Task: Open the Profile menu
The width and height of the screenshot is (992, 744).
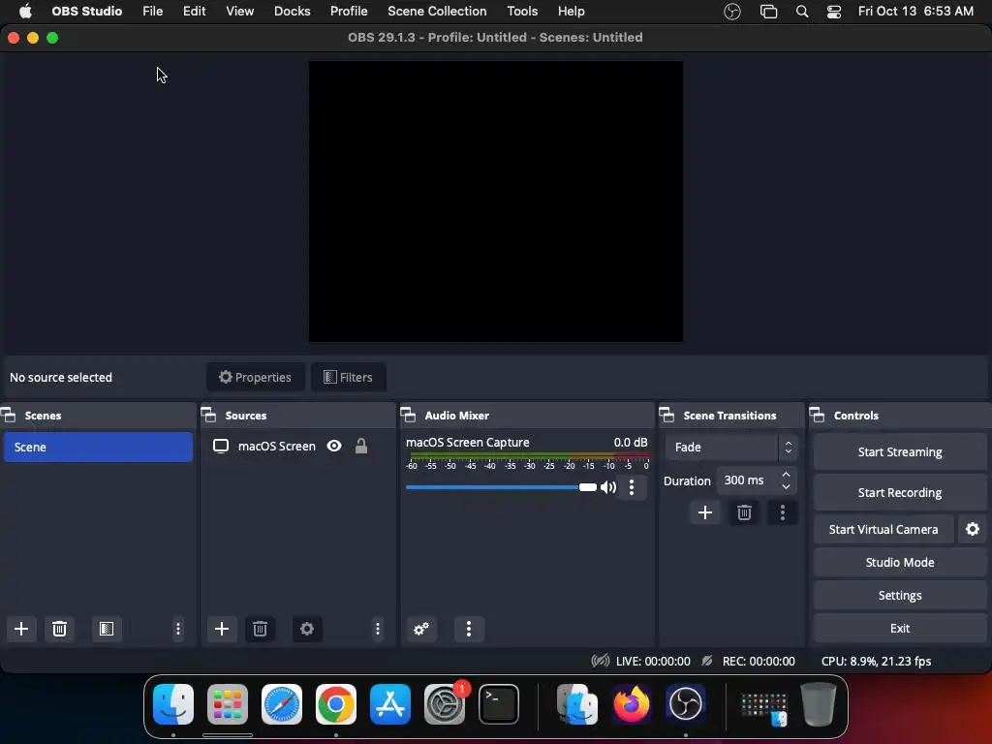Action: click(x=349, y=12)
